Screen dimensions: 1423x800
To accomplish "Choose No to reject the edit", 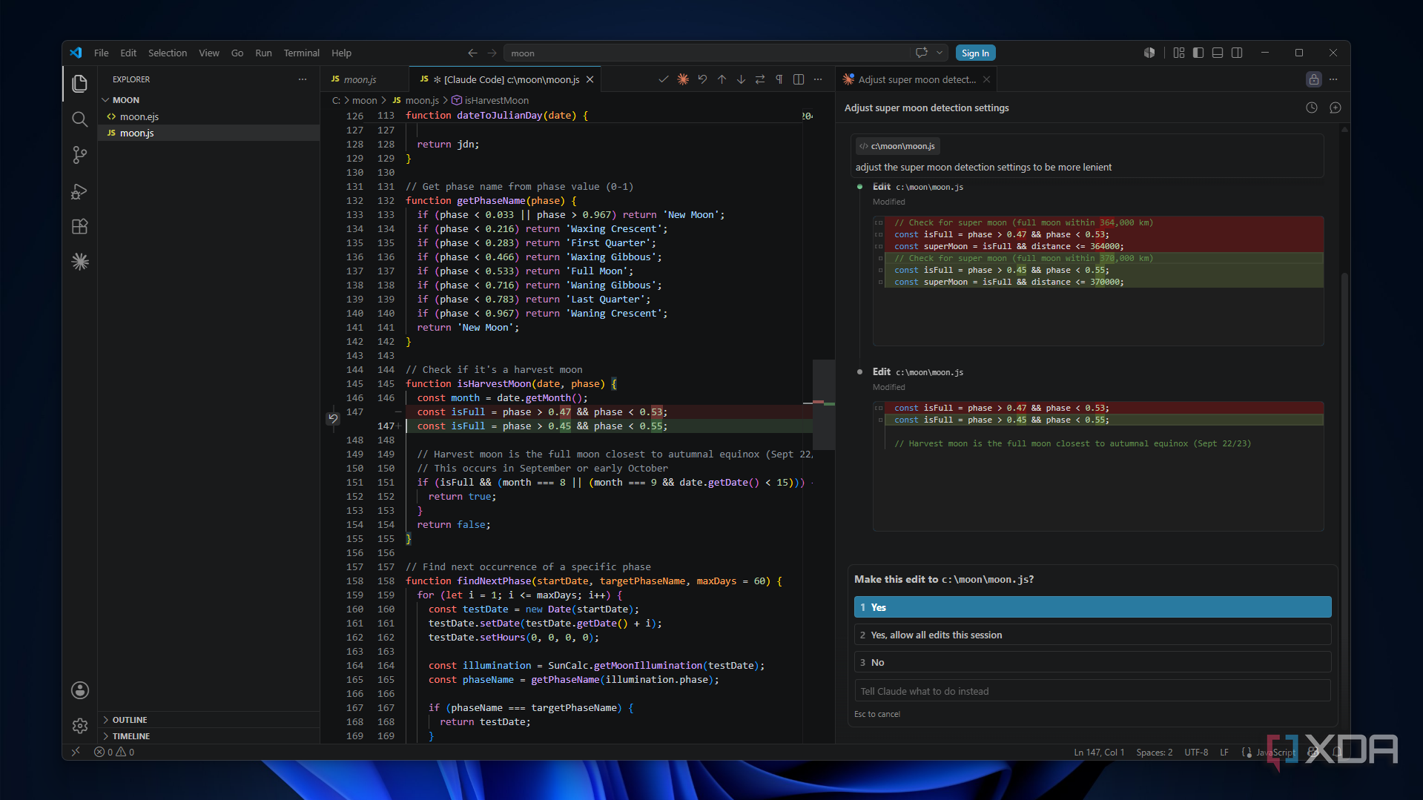I will point(1092,662).
